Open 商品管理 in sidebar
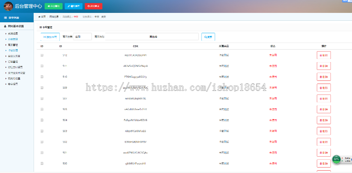The width and height of the screenshot is (352, 173). (13, 45)
